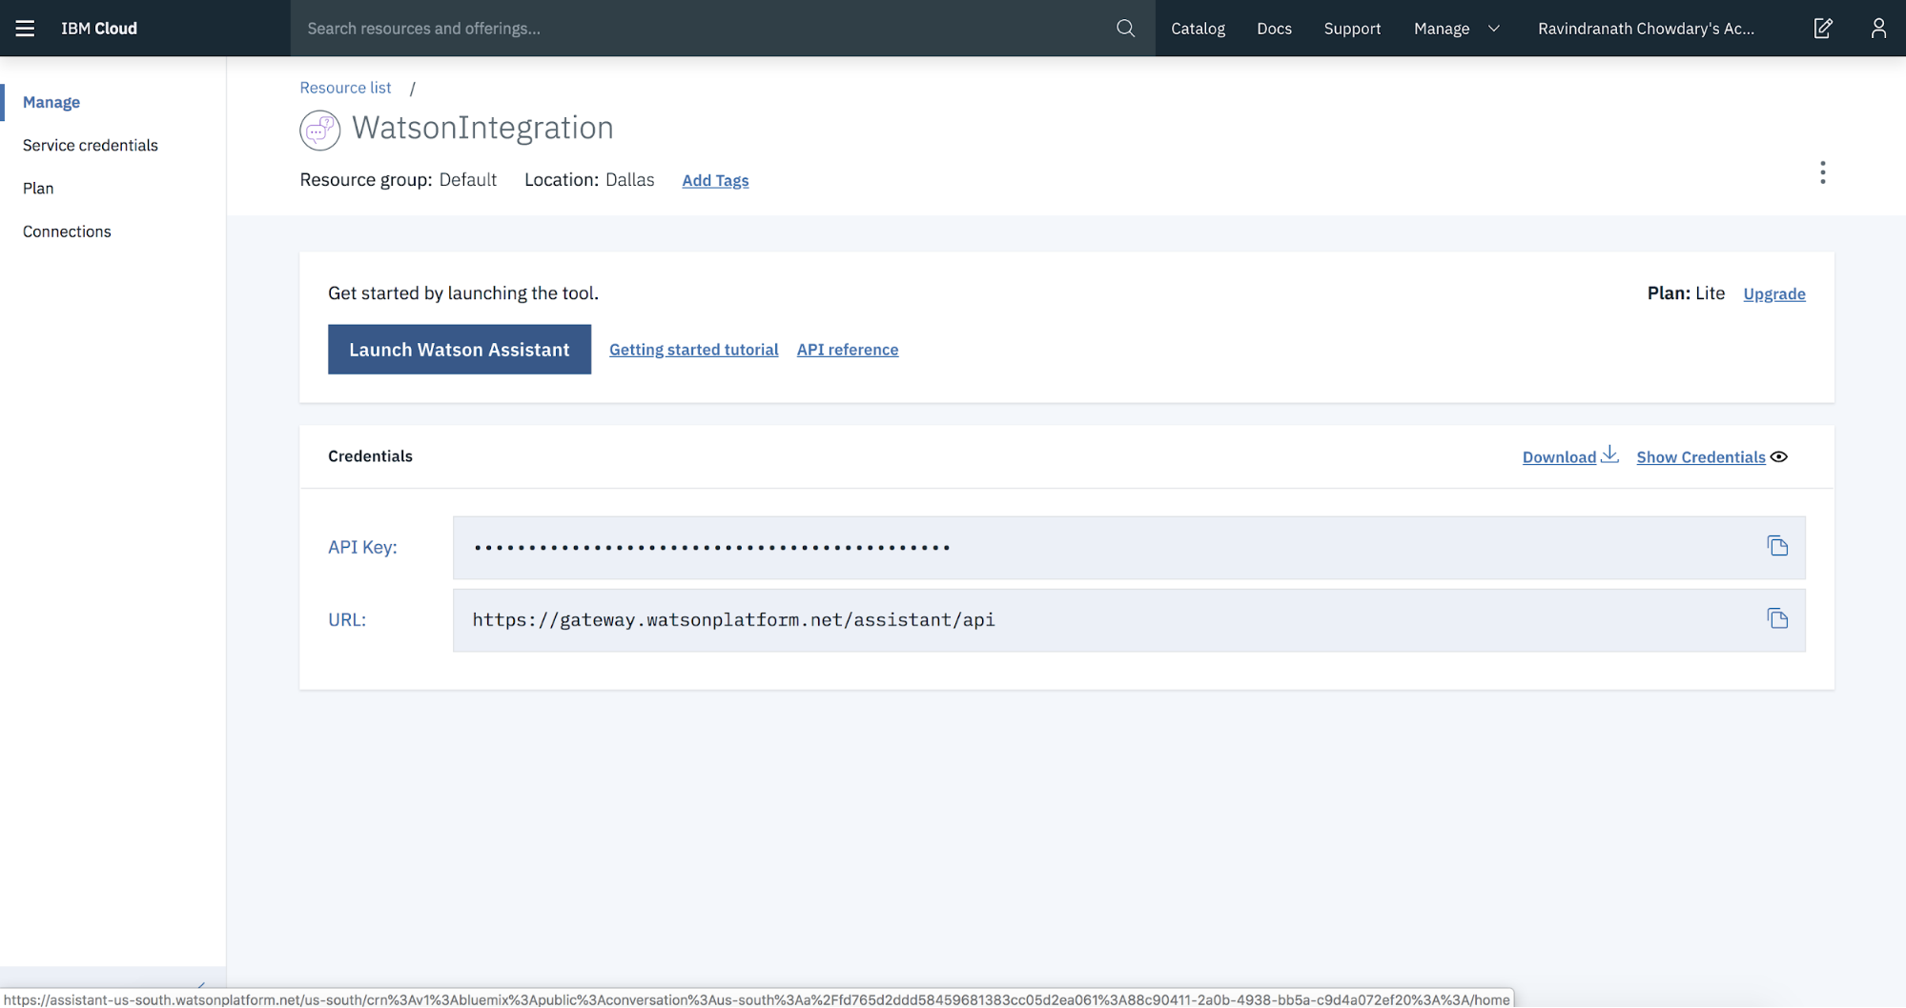This screenshot has height=1008, width=1906.
Task: Open the edit/feedback pencil icon
Action: pyautogui.click(x=1822, y=28)
